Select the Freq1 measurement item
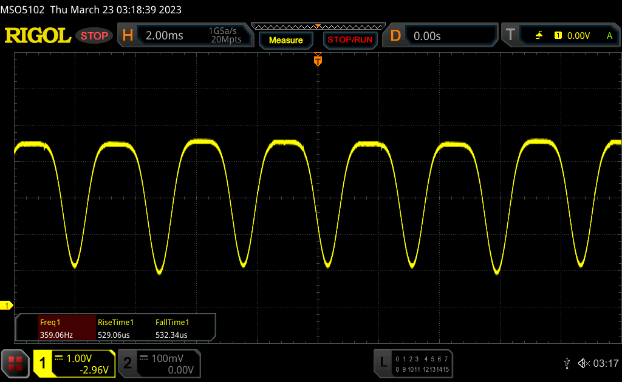Image resolution: width=622 pixels, height=382 pixels. (55, 328)
